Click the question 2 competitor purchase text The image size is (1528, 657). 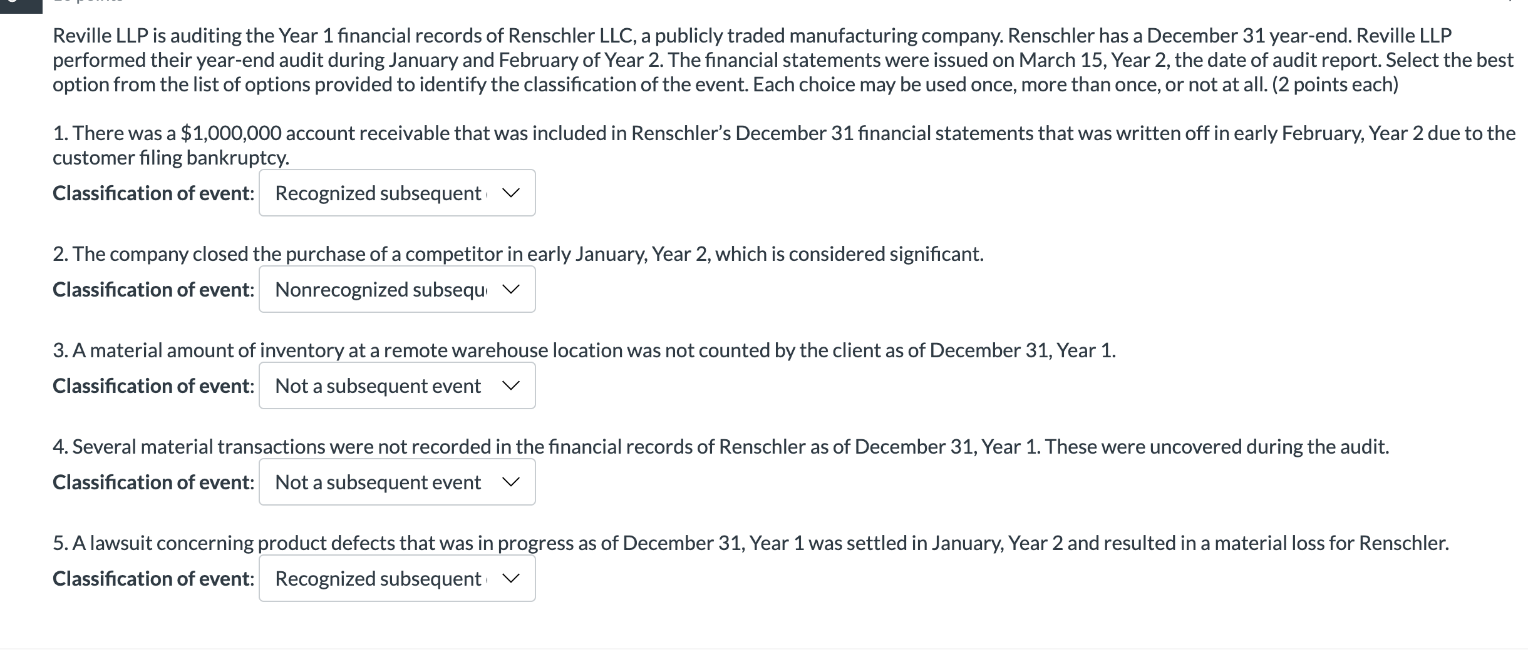click(518, 254)
